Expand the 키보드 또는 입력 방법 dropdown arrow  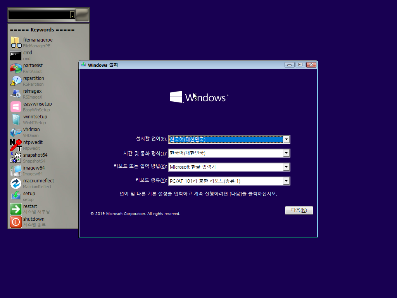pyautogui.click(x=286, y=167)
